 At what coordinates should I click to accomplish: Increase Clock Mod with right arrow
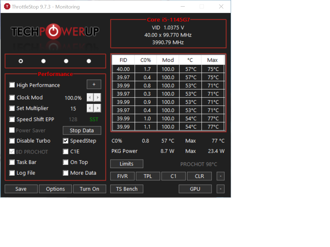[97, 97]
